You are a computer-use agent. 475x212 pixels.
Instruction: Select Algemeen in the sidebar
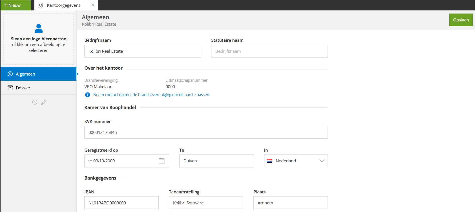coord(38,74)
